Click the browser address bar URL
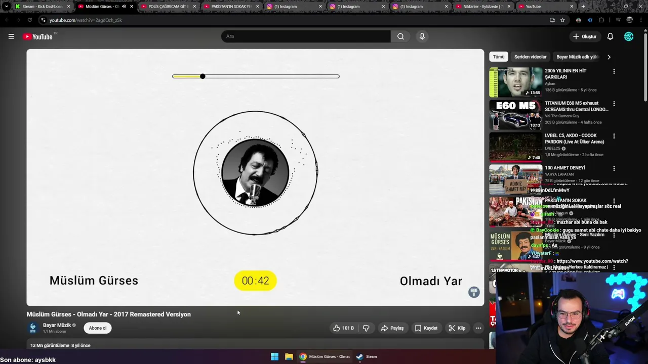The image size is (648, 364). [86, 20]
